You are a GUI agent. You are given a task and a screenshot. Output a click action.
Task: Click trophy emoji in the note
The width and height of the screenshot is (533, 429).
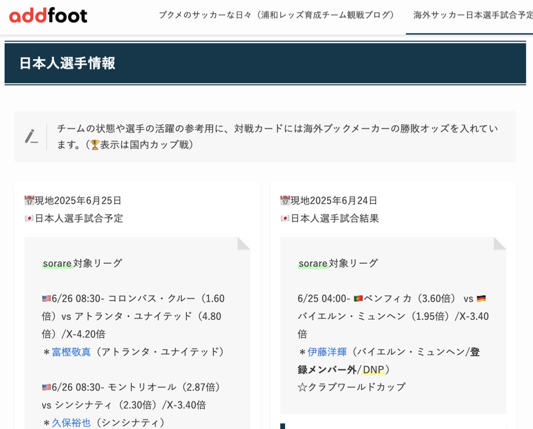[x=95, y=145]
